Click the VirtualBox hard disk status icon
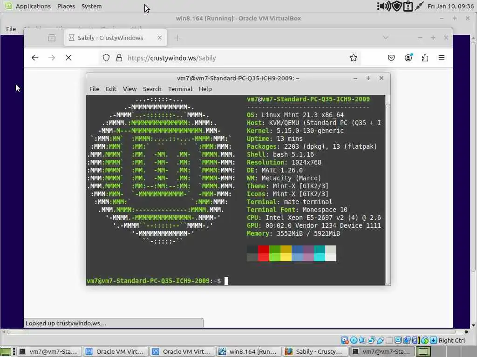Viewport: 477px width, 357px height. click(x=345, y=340)
